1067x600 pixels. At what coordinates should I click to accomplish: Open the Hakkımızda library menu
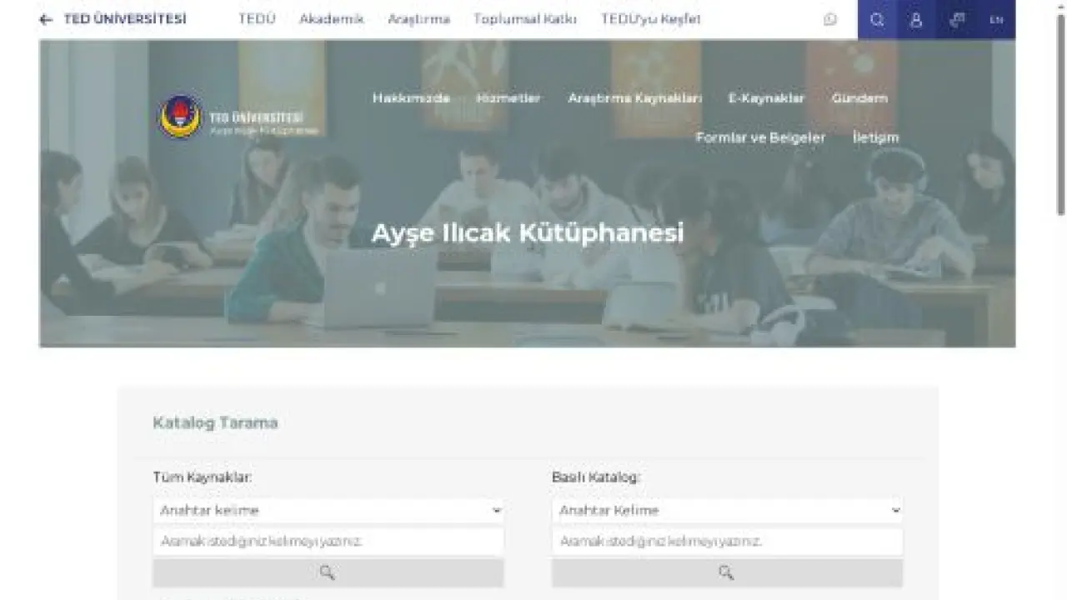[411, 98]
